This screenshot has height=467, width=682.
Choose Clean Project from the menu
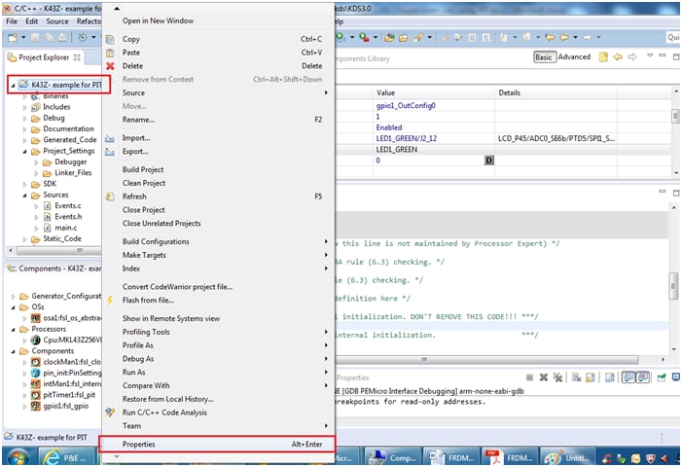point(144,183)
